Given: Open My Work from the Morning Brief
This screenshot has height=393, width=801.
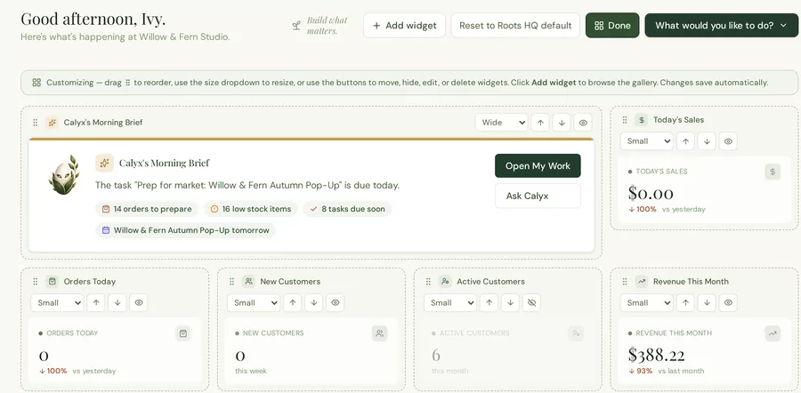Looking at the screenshot, I should click(538, 166).
